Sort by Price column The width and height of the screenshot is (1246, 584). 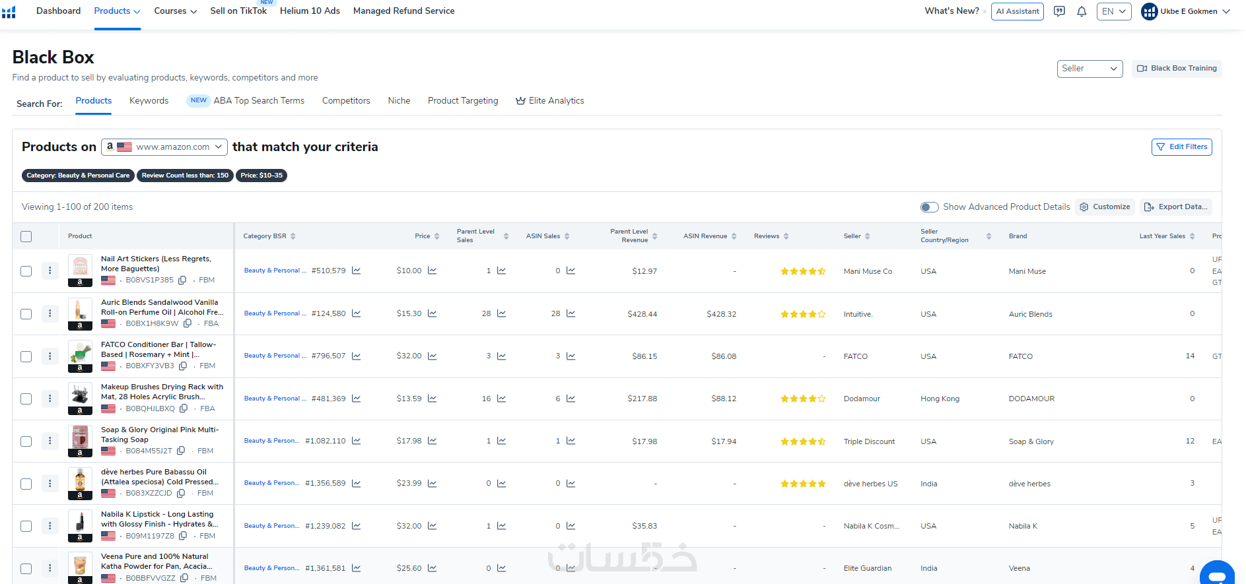click(437, 236)
